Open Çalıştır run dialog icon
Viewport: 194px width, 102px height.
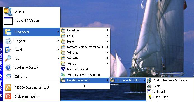pyautogui.click(x=8, y=76)
